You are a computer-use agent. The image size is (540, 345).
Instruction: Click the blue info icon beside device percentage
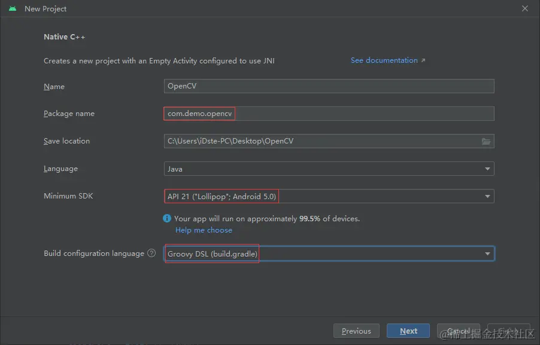tap(168, 219)
